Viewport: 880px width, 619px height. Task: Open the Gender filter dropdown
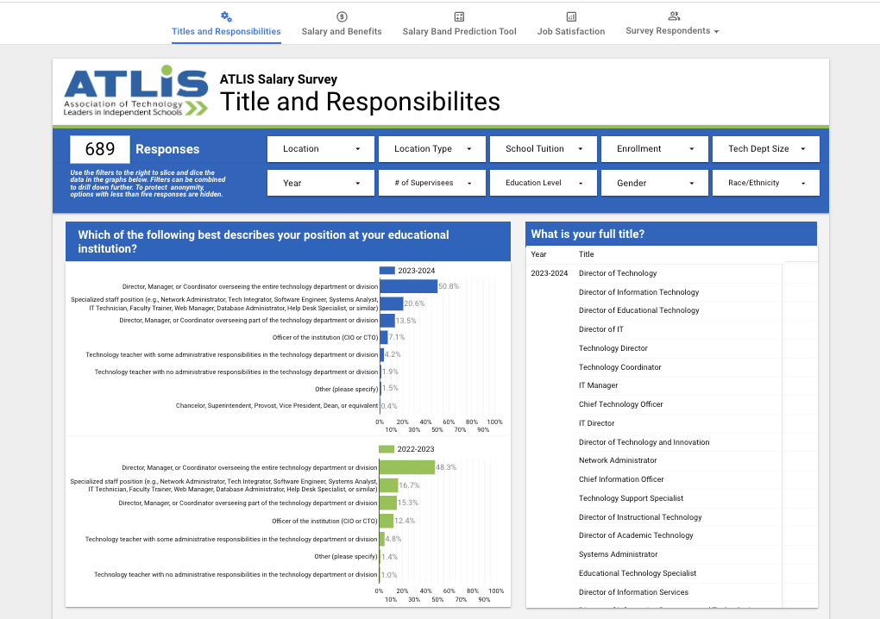654,183
